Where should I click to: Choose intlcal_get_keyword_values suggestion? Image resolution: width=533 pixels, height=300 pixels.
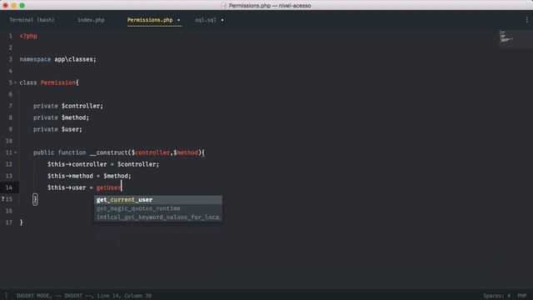click(x=158, y=217)
